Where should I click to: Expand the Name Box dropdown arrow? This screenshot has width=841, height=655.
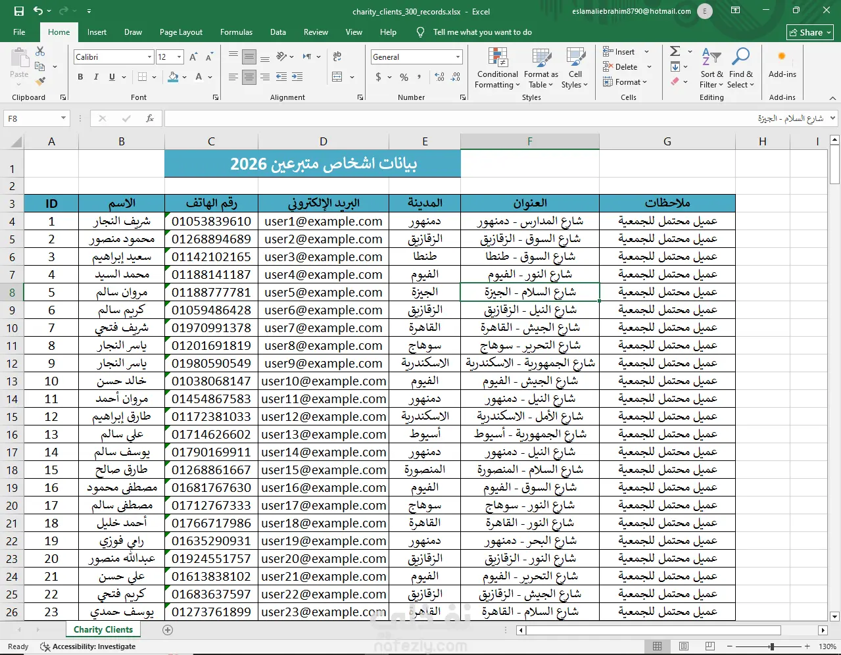tap(64, 118)
